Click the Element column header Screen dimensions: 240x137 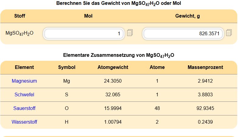[24, 67]
